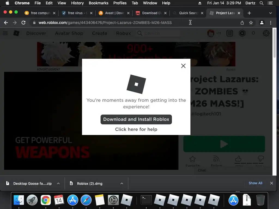The image size is (279, 209).
Task: Click Download and Install Roblox button
Action: click(136, 119)
